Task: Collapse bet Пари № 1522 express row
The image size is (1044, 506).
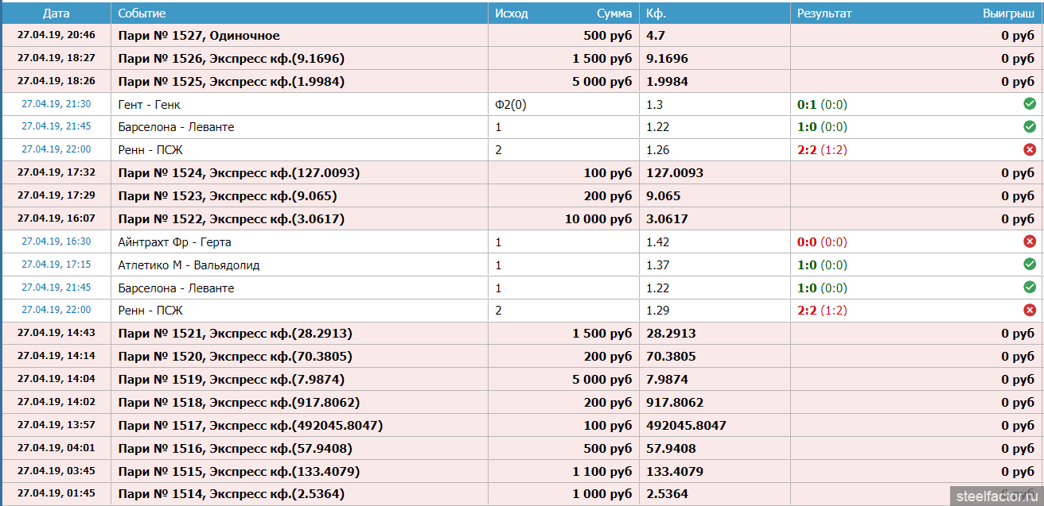Action: pyautogui.click(x=231, y=218)
